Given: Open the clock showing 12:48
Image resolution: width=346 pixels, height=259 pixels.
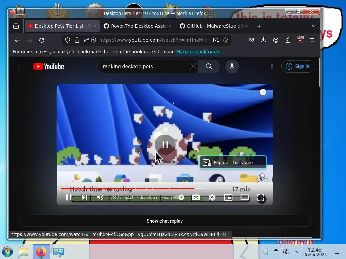Looking at the screenshot, I should coord(315,252).
